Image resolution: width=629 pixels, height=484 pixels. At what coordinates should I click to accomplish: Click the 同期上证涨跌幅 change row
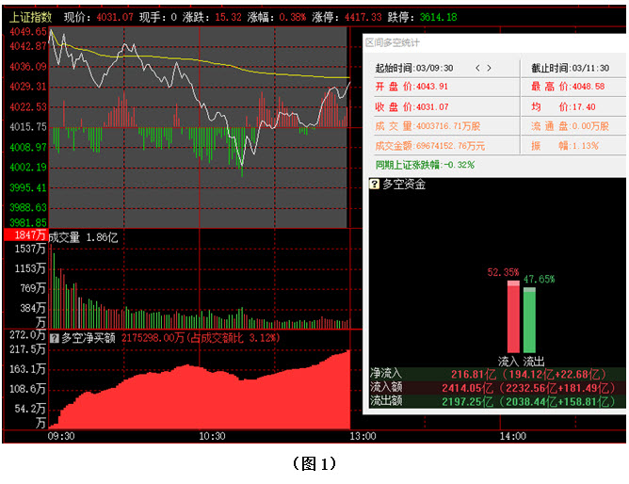pos(424,164)
